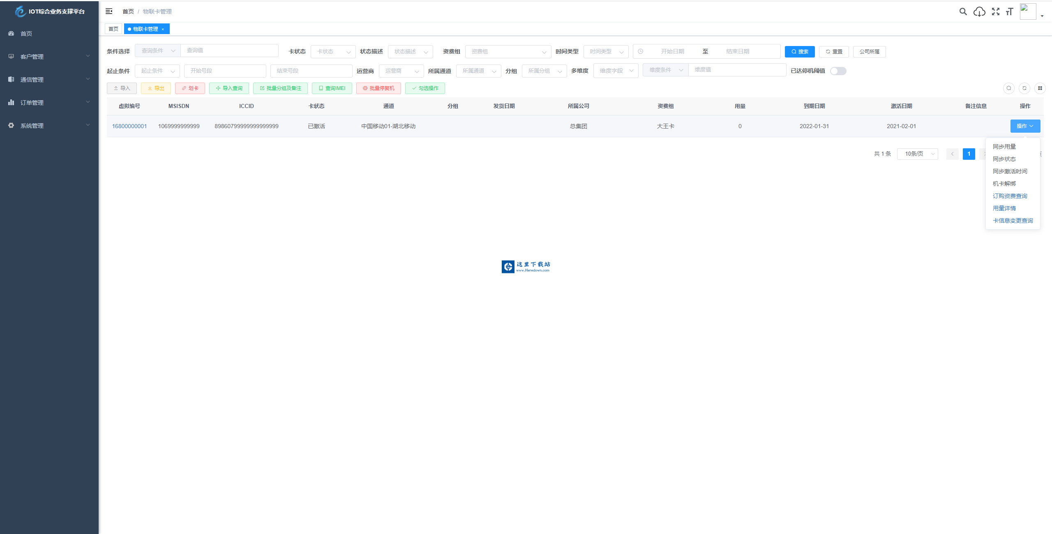The height and width of the screenshot is (534, 1052).
Task: Click the blue 搜索 button
Action: click(x=800, y=51)
